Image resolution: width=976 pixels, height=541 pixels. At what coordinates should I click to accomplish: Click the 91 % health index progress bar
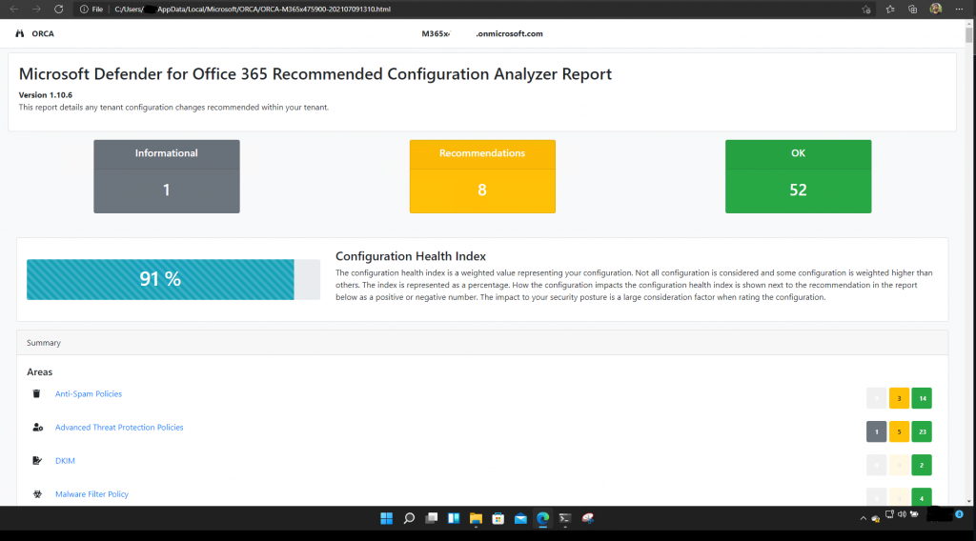pos(173,279)
